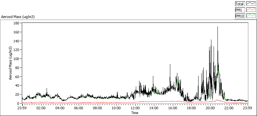Viewport: 257px width, 116px height.
Task: Select the 180 y-axis maximum value
Action: coord(16,23)
